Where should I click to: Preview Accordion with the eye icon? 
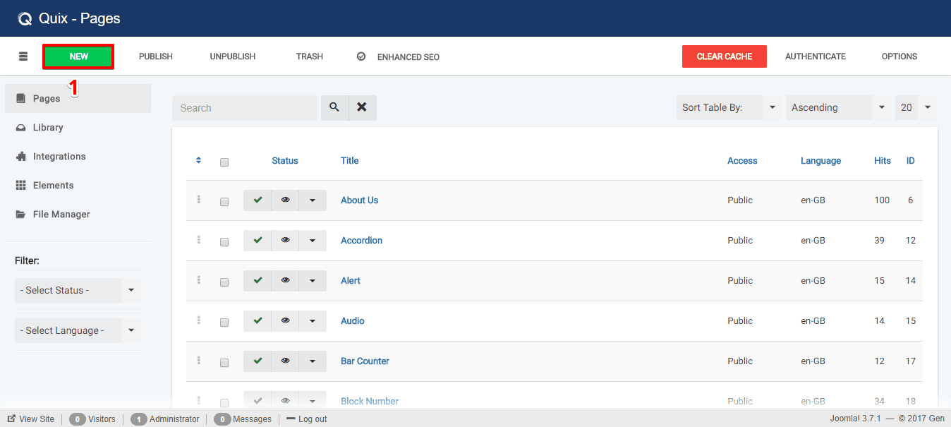coord(285,241)
